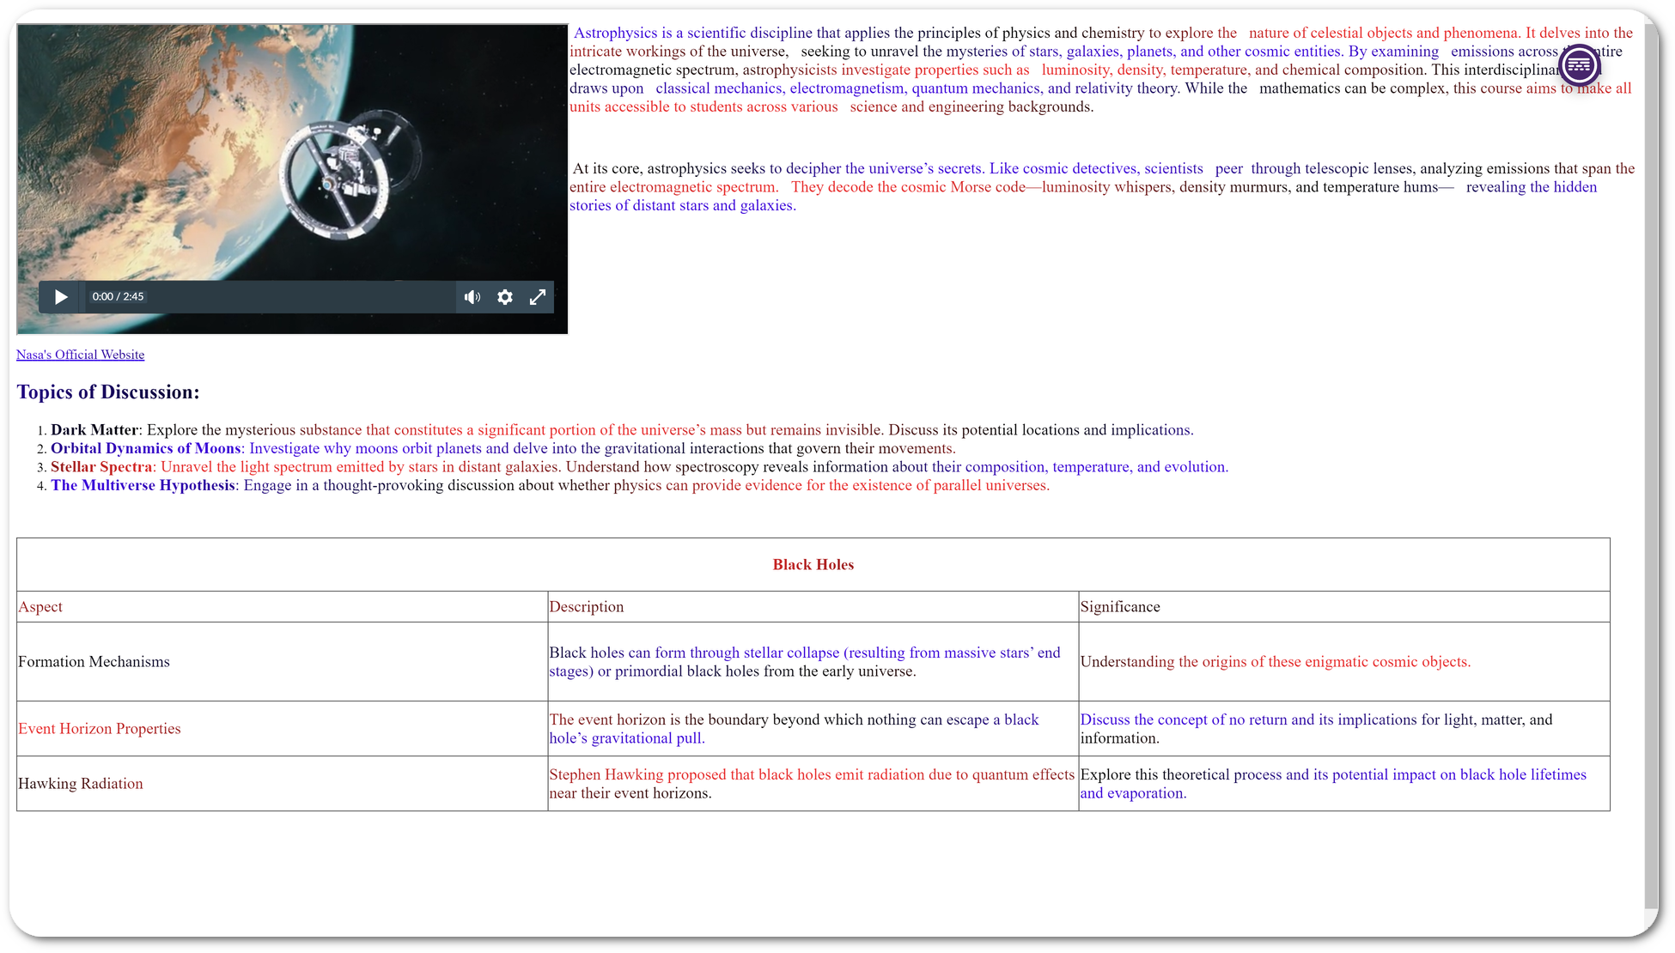Viewport: 1675px width, 953px height.
Task: Open Nasa's Official Website link
Action: click(x=80, y=355)
